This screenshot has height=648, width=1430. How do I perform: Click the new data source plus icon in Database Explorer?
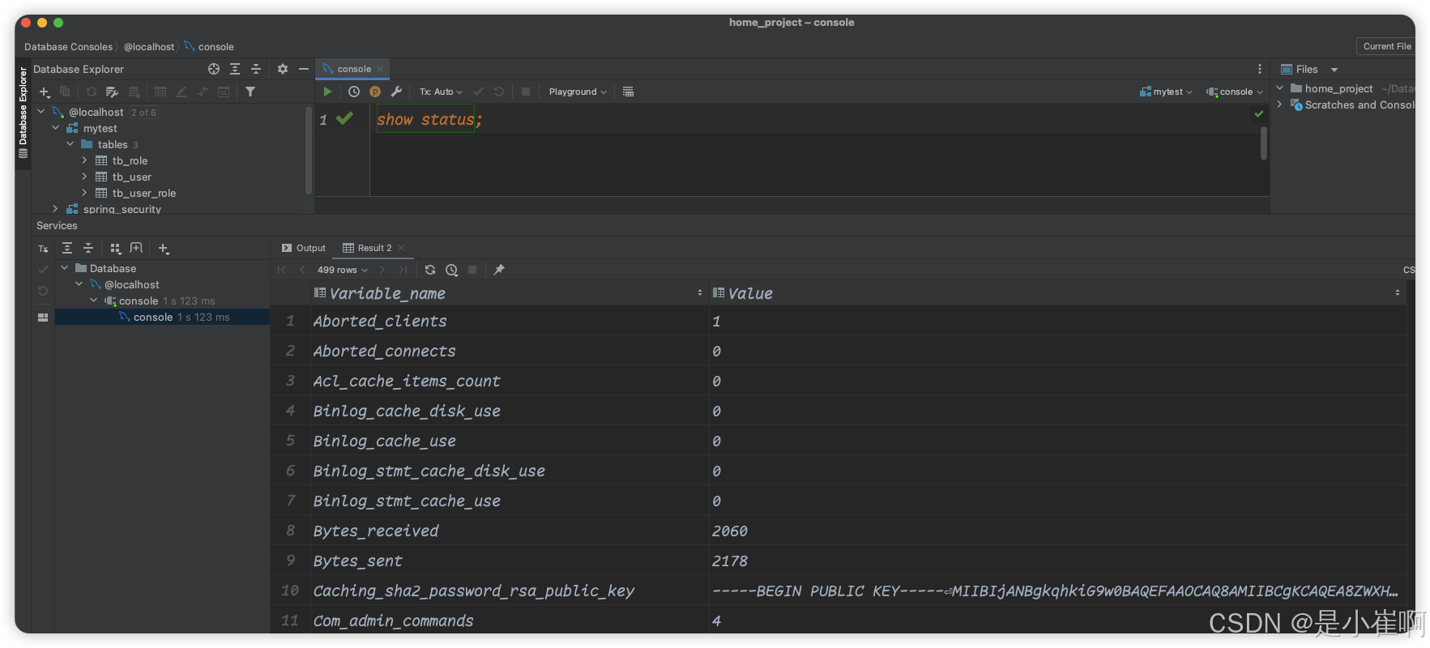pos(45,92)
